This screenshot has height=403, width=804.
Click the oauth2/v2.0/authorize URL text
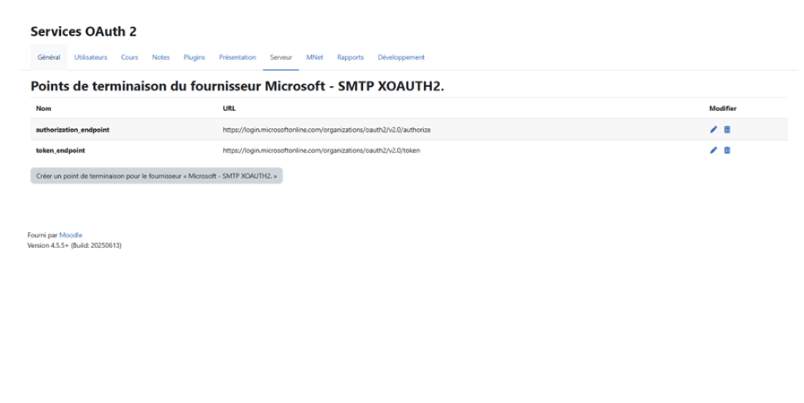326,130
